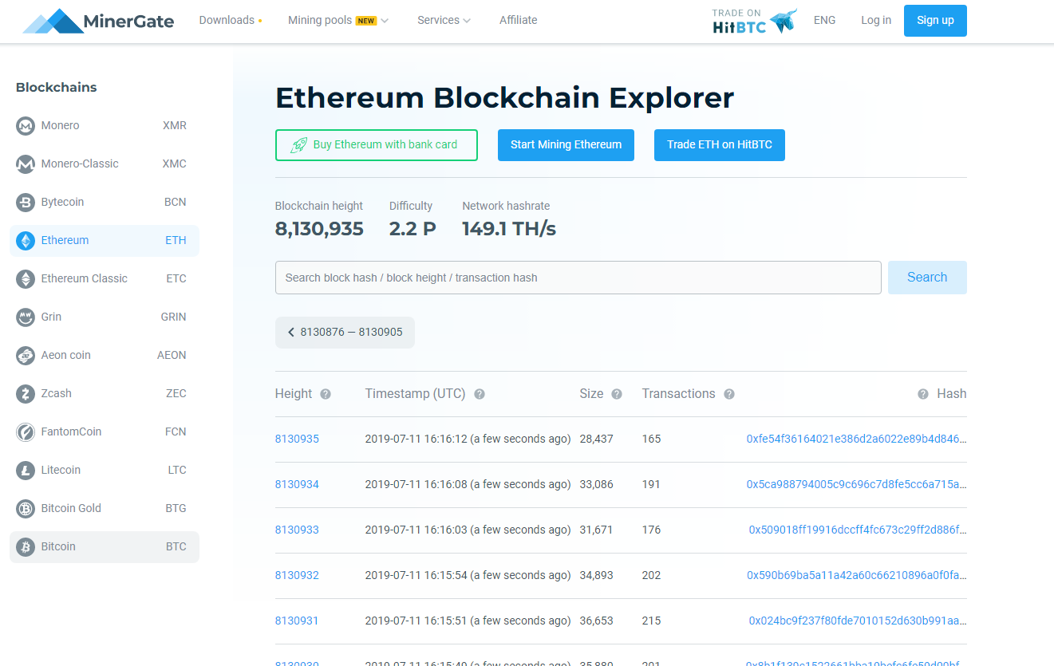
Task: Click the help icon next to Height
Action: (326, 394)
